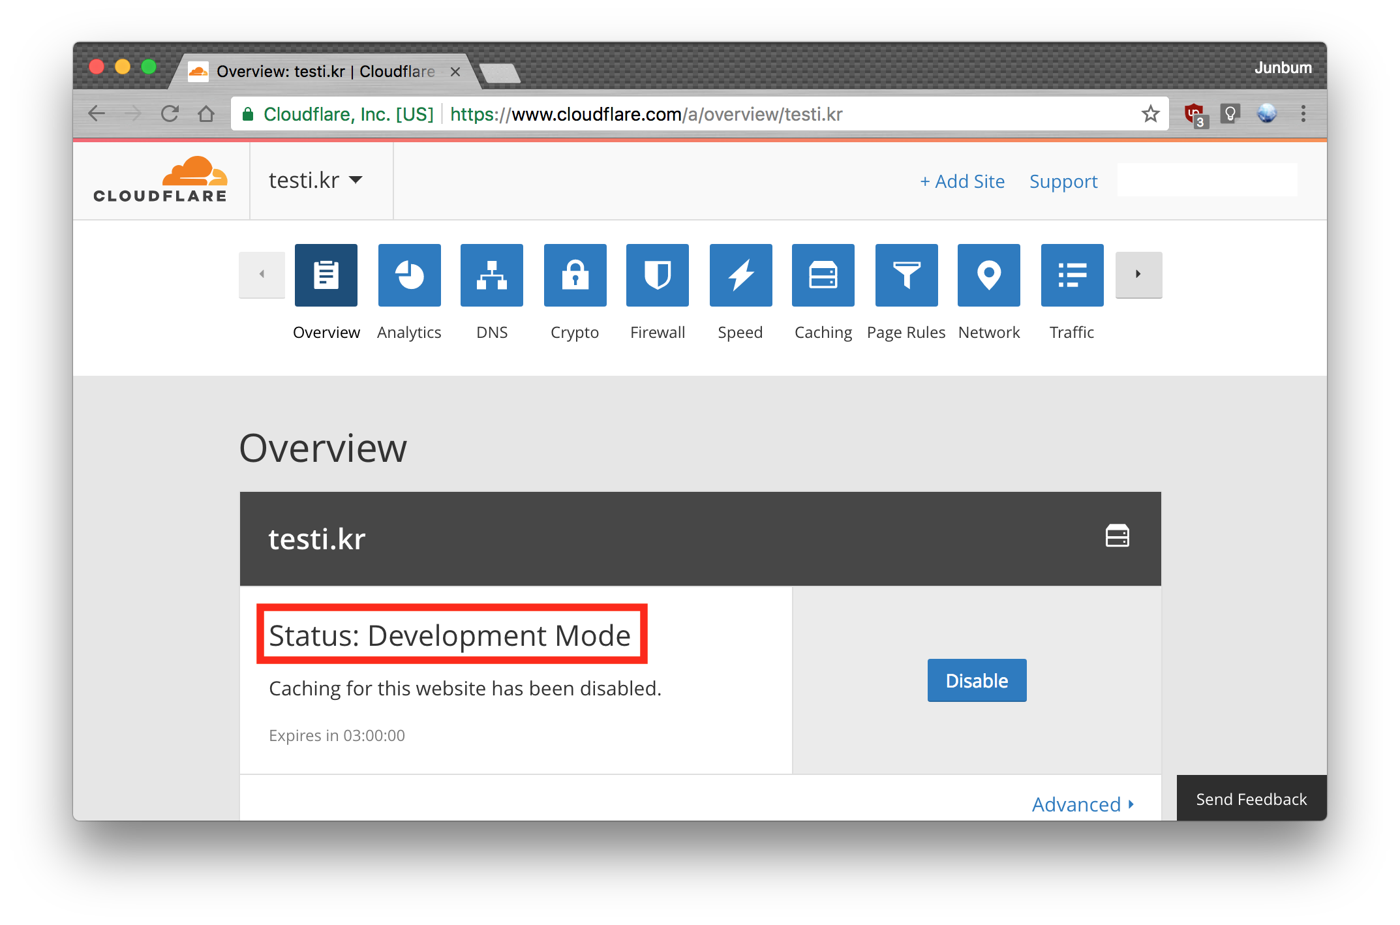Open the DNS network icon
Image resolution: width=1400 pixels, height=925 pixels.
491,275
